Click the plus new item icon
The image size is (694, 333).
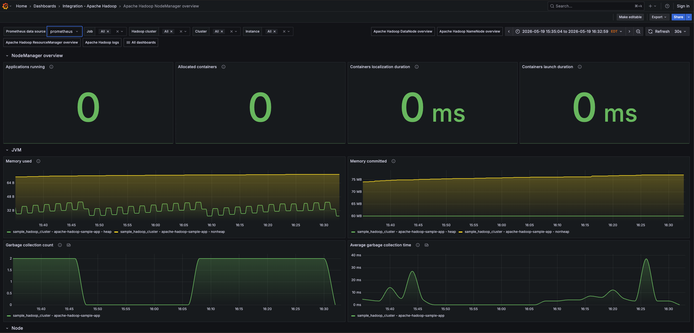click(x=650, y=6)
